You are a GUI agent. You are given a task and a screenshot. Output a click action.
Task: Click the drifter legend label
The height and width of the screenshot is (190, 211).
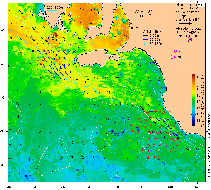181,57
